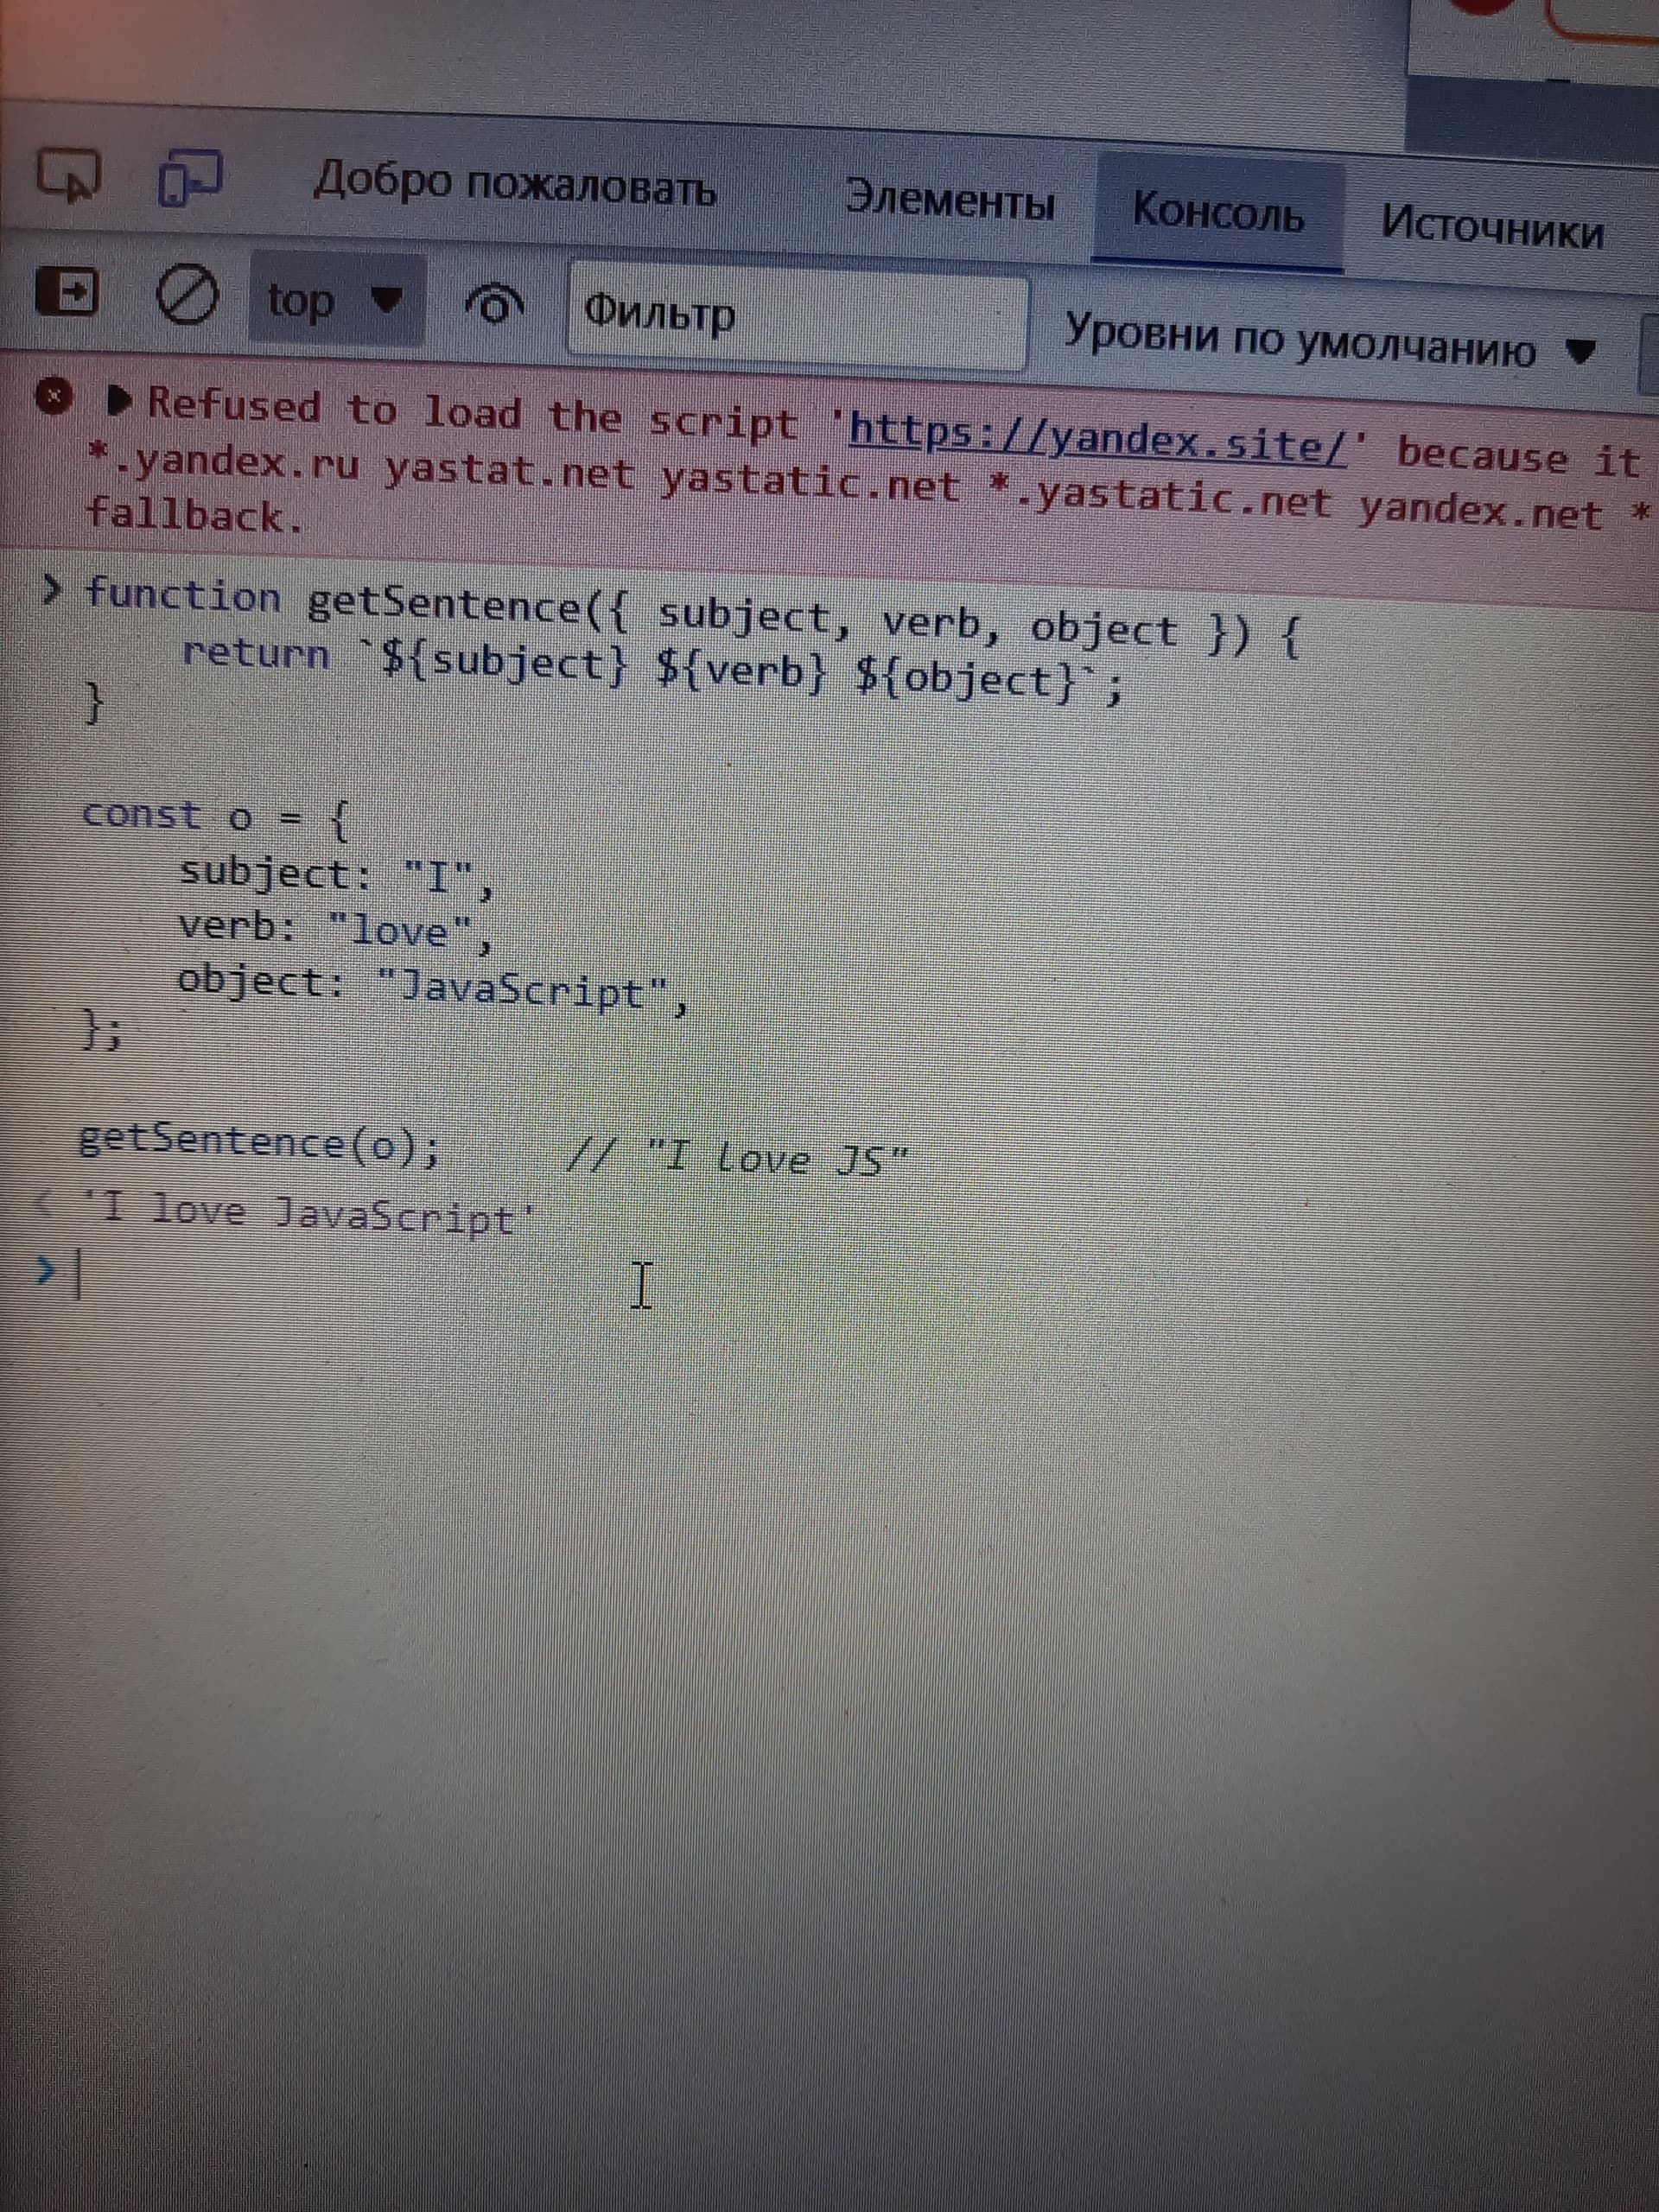Toggle the device emulation icon

[191, 179]
